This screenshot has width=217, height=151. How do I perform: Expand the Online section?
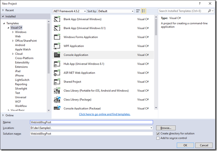[3, 115]
